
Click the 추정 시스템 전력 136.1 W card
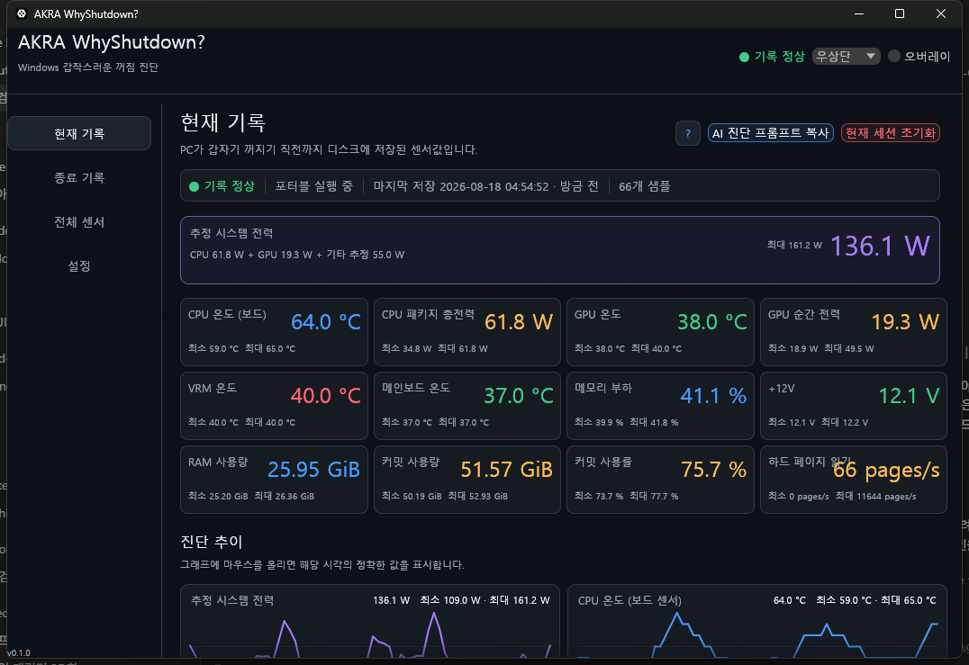click(560, 250)
